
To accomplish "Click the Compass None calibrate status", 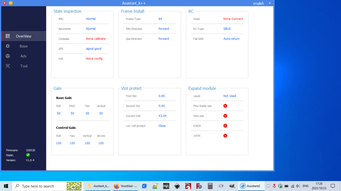I will [x=96, y=39].
